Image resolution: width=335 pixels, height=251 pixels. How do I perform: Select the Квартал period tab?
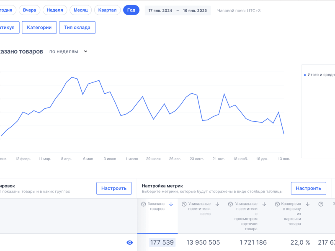[108, 10]
